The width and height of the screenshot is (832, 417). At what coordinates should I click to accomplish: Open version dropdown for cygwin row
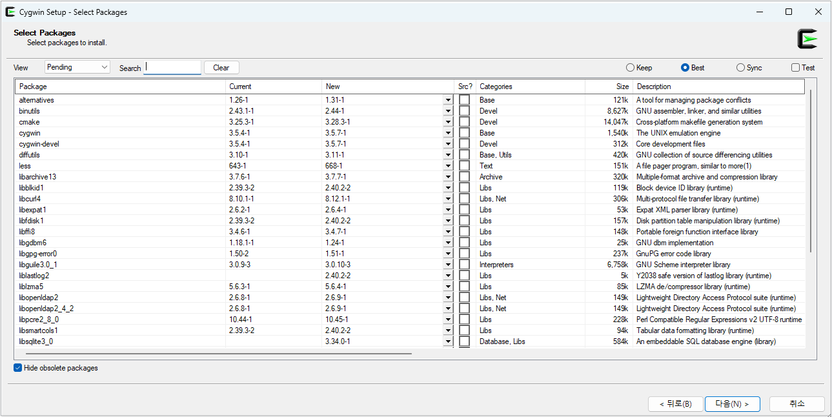448,133
